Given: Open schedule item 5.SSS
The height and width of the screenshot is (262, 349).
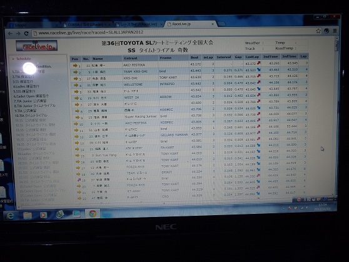Looking at the screenshot, I should coord(24,91).
